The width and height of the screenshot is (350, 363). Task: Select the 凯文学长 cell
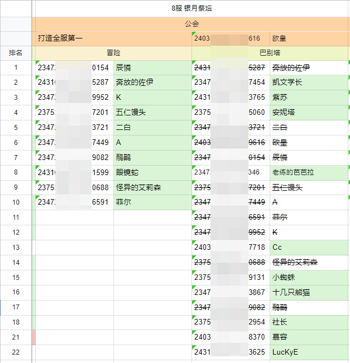(x=308, y=83)
